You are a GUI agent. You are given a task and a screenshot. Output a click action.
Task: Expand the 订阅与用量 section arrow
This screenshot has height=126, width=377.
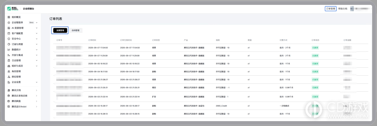coord(37,44)
